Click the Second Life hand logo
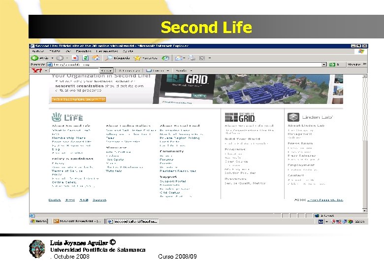Screen dimensions: 384x266 [x=57, y=117]
